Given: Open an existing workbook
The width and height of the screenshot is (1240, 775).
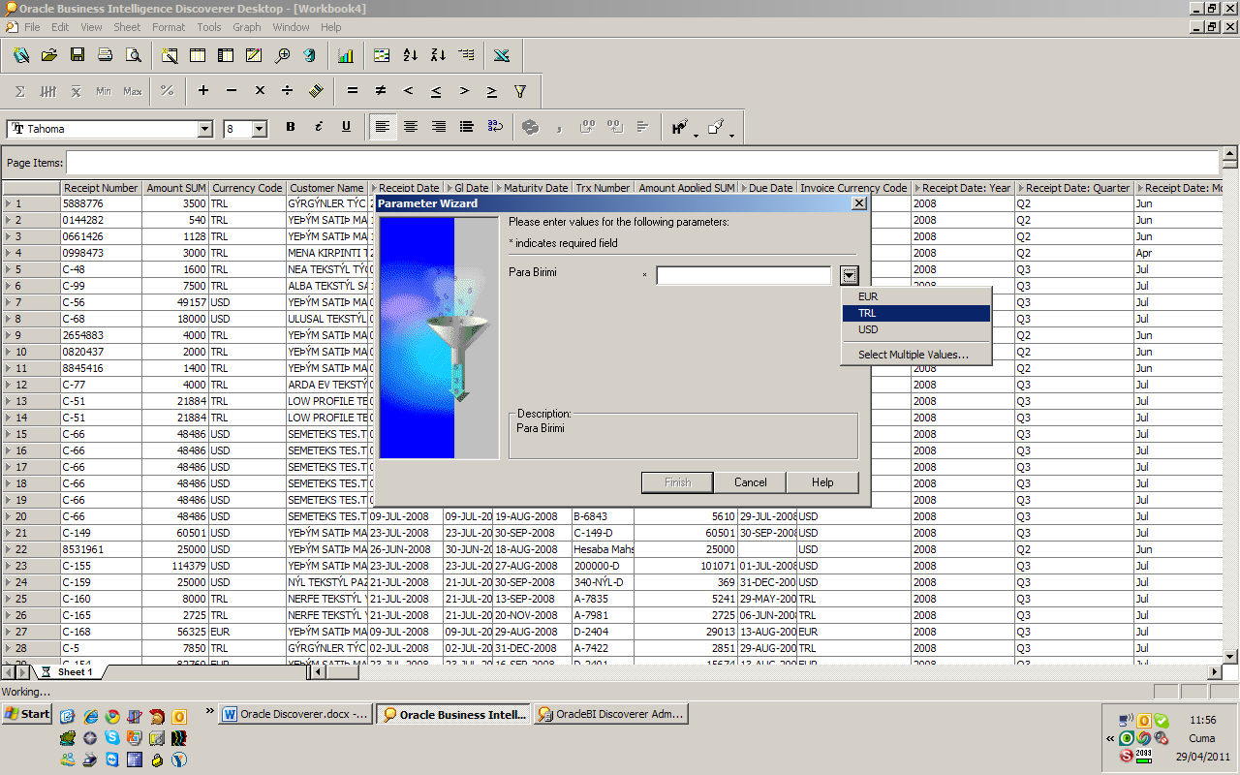Looking at the screenshot, I should pyautogui.click(x=48, y=55).
